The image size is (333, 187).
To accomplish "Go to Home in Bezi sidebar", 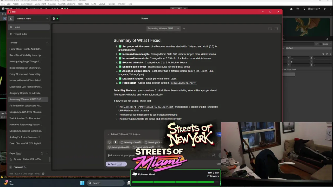I will [29, 27].
